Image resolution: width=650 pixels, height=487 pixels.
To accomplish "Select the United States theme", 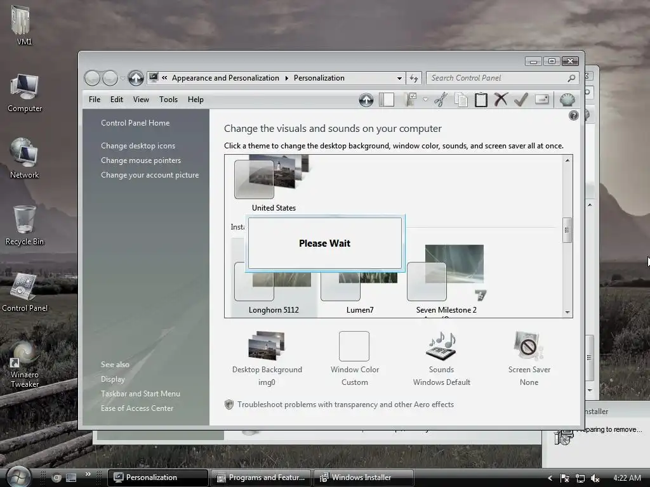I will (274, 183).
